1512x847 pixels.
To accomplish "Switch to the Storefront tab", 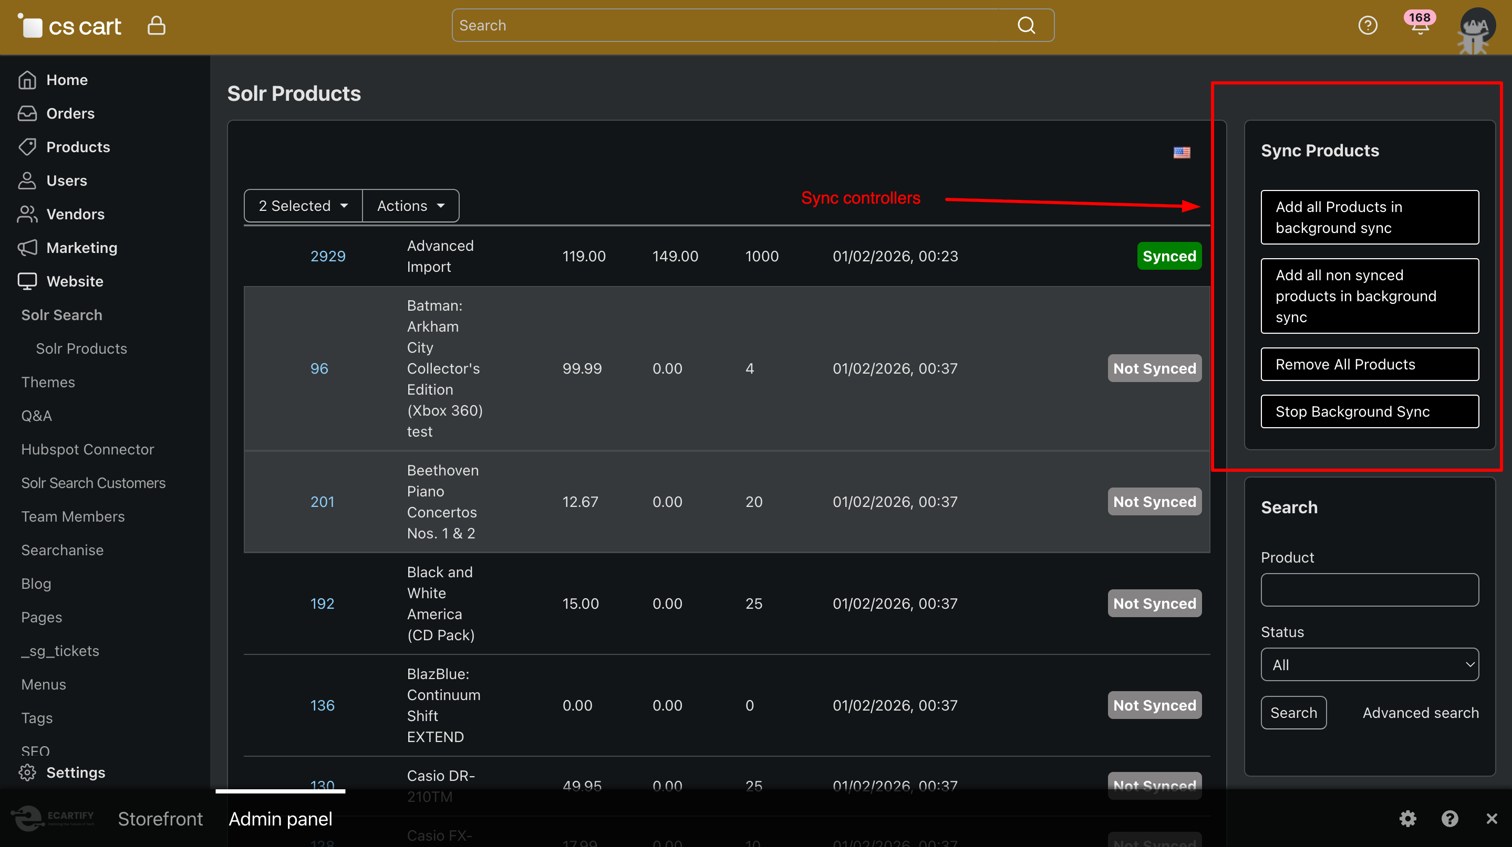I will pos(160,818).
